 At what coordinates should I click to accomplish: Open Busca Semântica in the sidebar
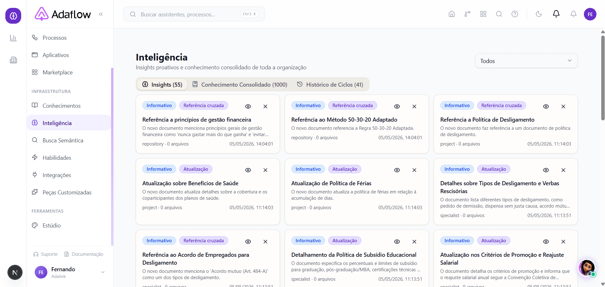pos(69,141)
